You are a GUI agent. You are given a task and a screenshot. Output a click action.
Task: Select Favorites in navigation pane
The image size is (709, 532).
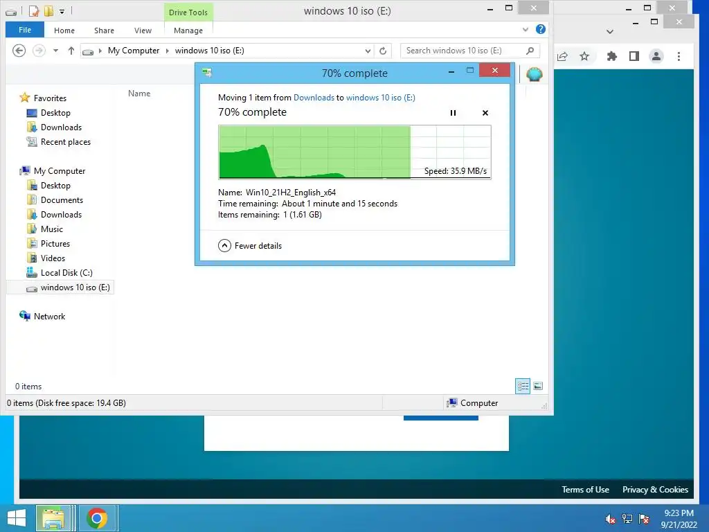click(44, 98)
